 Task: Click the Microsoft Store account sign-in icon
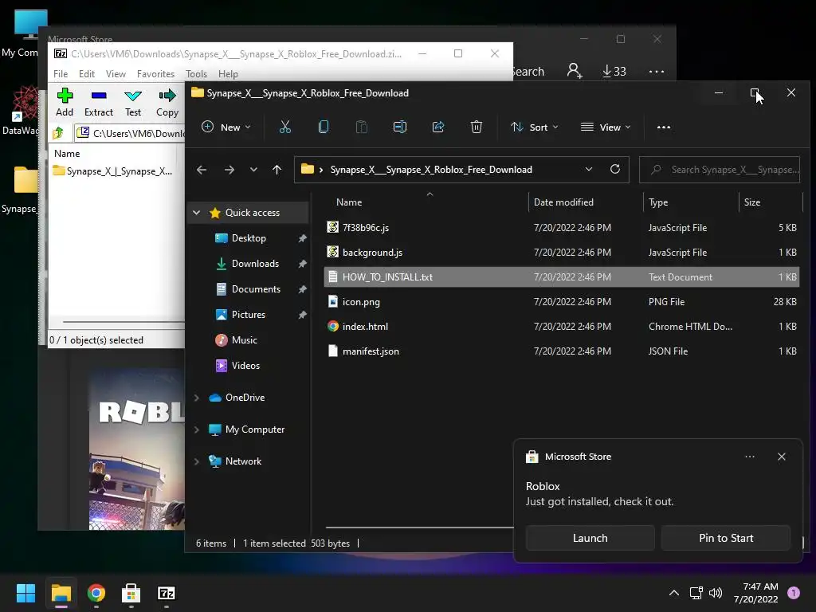pyautogui.click(x=575, y=71)
